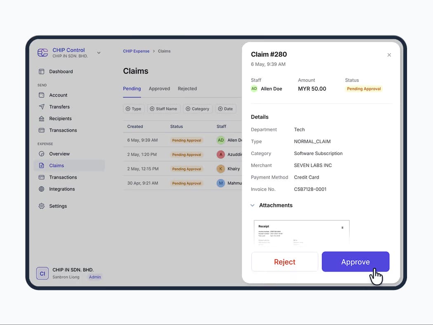Viewport: 433px width, 325px height.
Task: Click the Pending Approval badge in claim panel
Action: point(364,89)
